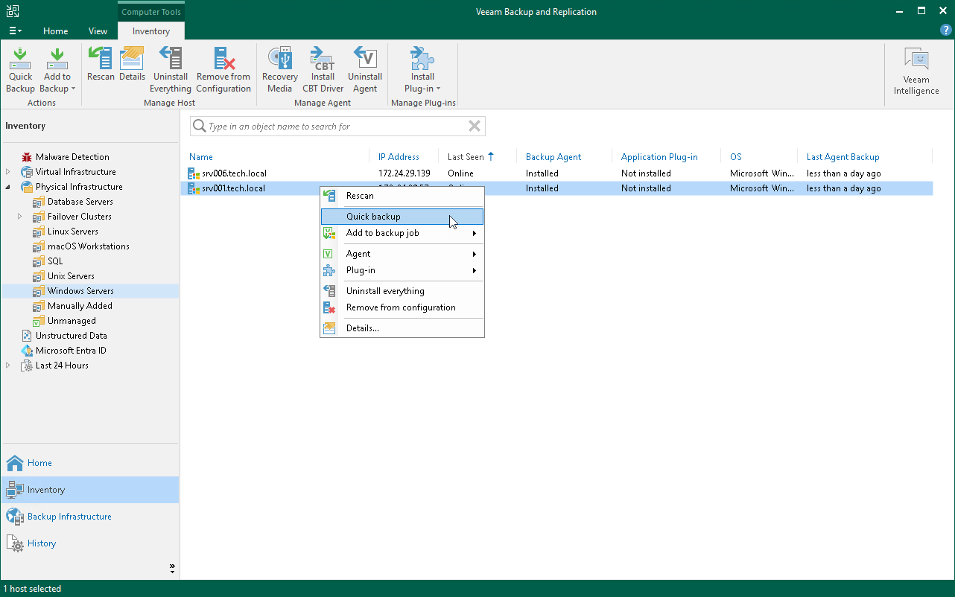Select the Linux Servers group

pyautogui.click(x=72, y=232)
